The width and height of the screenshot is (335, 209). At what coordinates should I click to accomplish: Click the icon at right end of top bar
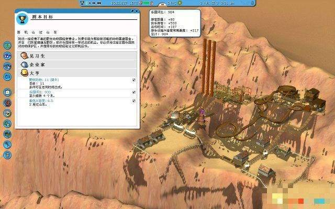click(x=252, y=3)
